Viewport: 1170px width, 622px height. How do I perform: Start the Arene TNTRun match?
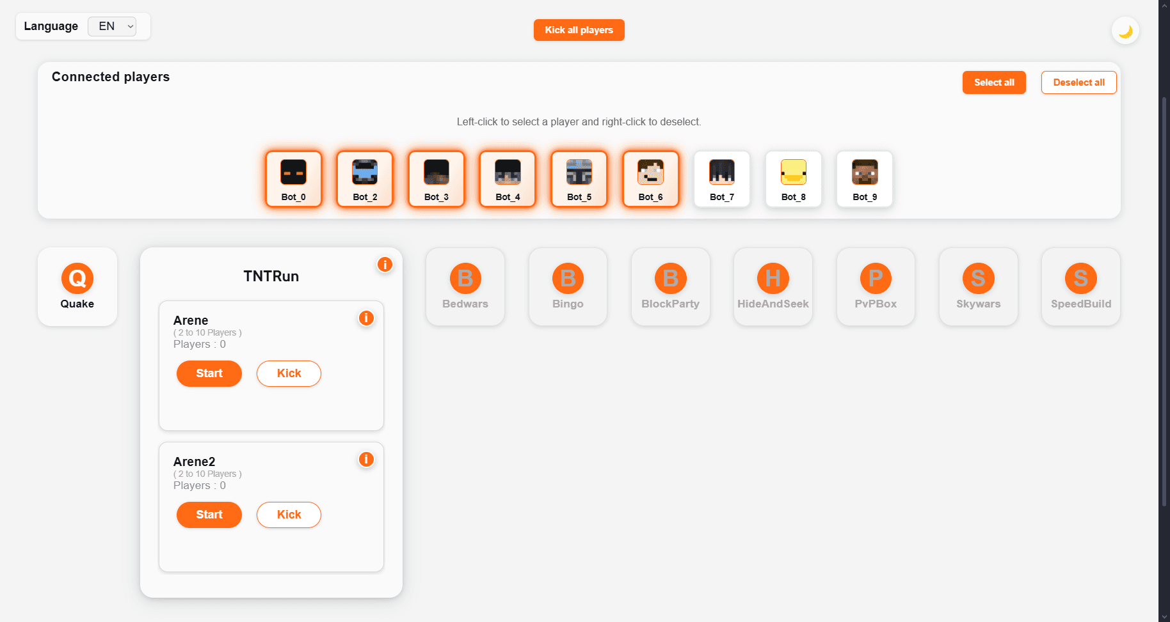coord(209,373)
